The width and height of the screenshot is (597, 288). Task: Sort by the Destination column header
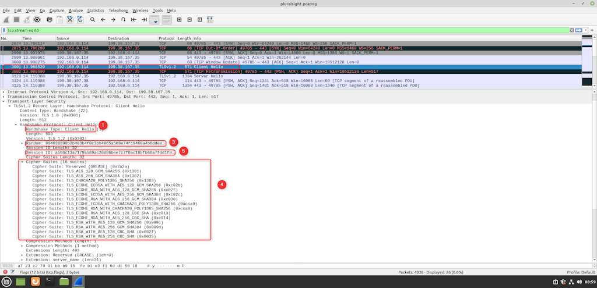click(132, 38)
